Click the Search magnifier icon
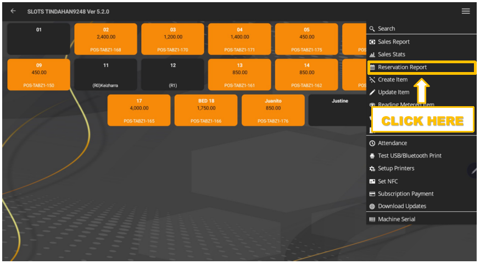 point(372,29)
